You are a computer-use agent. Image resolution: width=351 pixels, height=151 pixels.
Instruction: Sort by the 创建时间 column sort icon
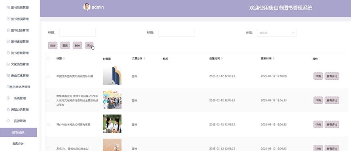[x=222, y=58]
